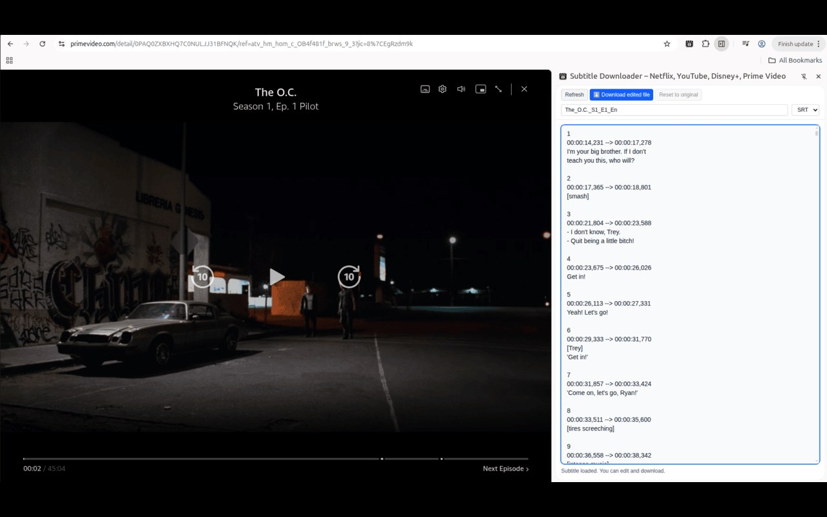Click timestamp "00:00:21,804 --> 00:00:23,588"
Screen dimensions: 827x517
(x=609, y=223)
